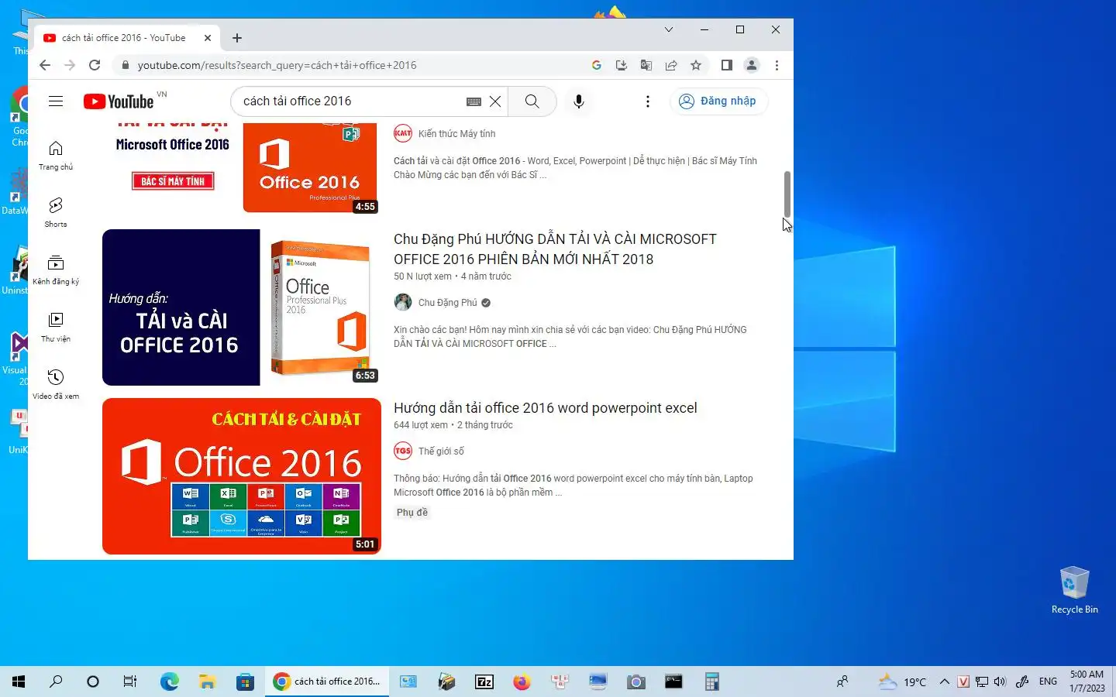Open Cortana circle on taskbar
Screen dimensions: 1116x697
tap(93, 682)
